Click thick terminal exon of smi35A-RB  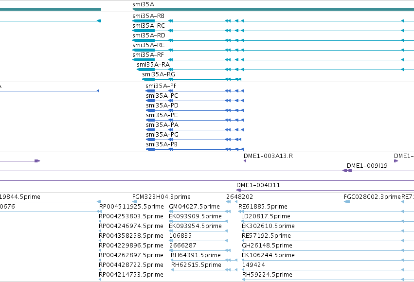point(144,21)
